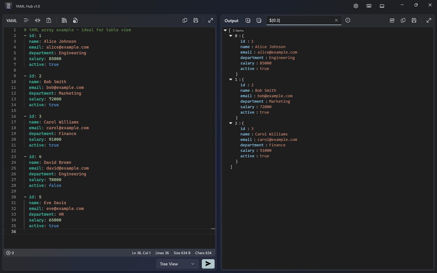
Task: Click 'Size 634 B' status entry
Action: (x=182, y=253)
